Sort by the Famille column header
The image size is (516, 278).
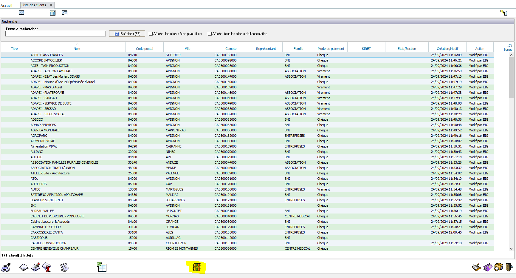click(x=298, y=49)
